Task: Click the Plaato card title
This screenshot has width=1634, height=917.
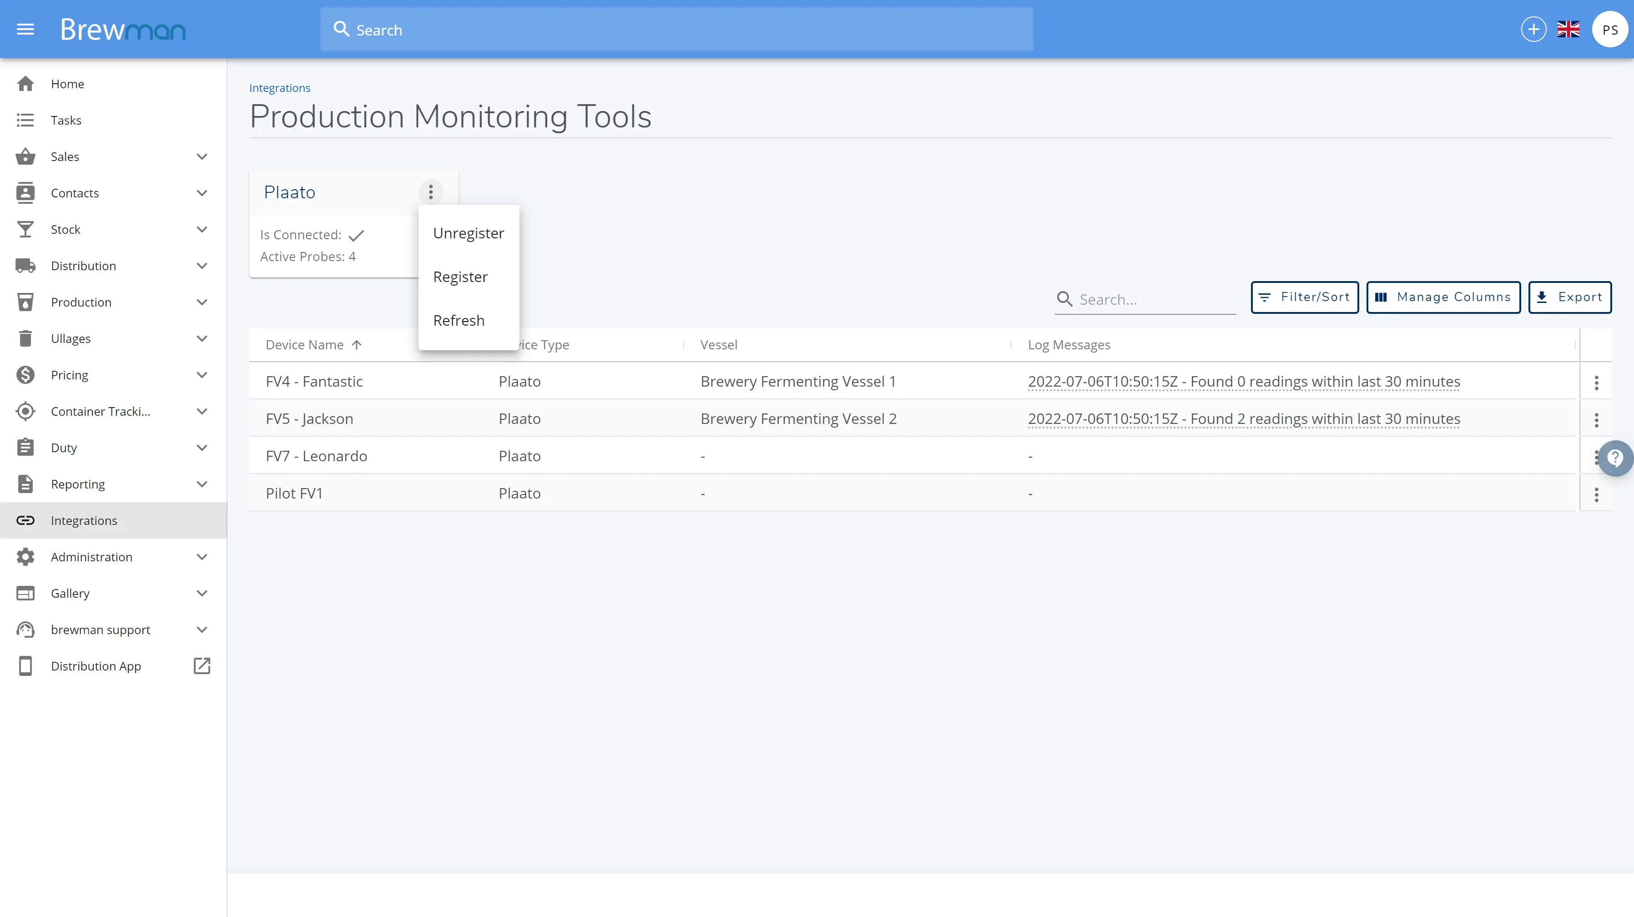Action: coord(289,192)
